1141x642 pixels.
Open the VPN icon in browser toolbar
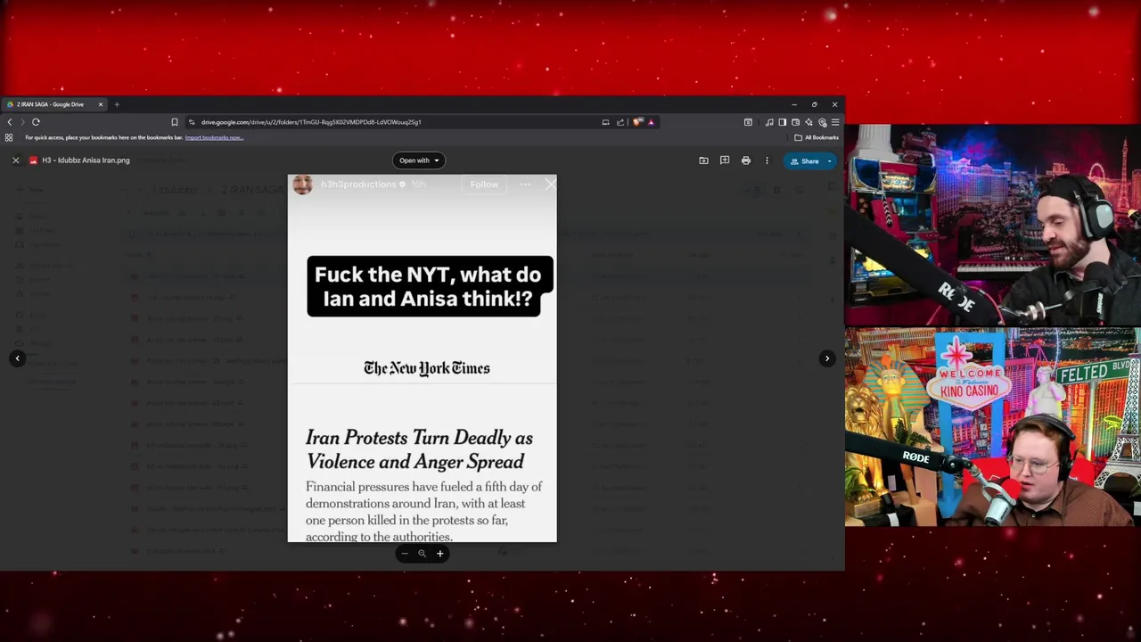click(x=822, y=122)
